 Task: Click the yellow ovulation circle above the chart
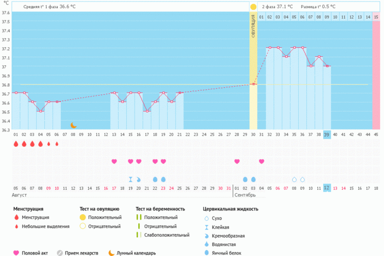coord(253,7)
